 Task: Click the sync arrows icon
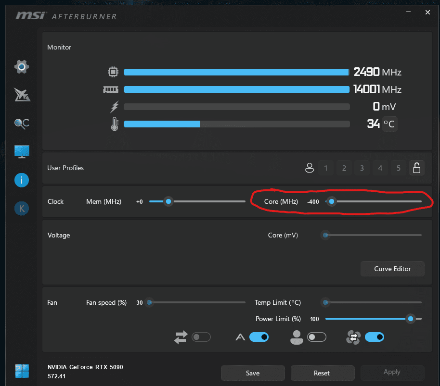[x=181, y=337]
